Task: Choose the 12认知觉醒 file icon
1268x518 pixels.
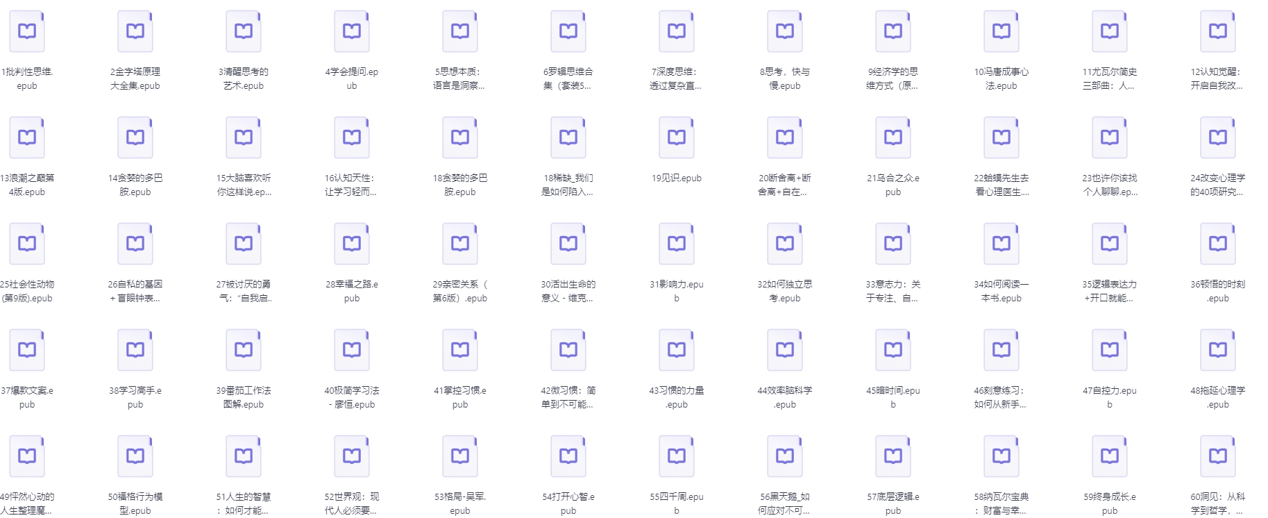Action: coord(1218,31)
